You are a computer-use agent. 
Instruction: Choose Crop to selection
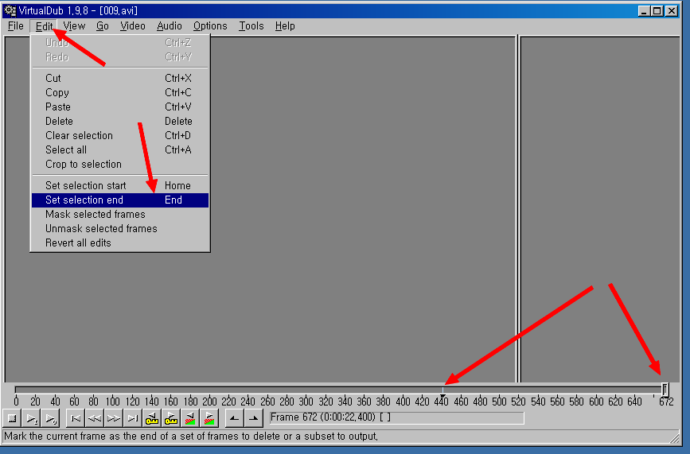120,164
